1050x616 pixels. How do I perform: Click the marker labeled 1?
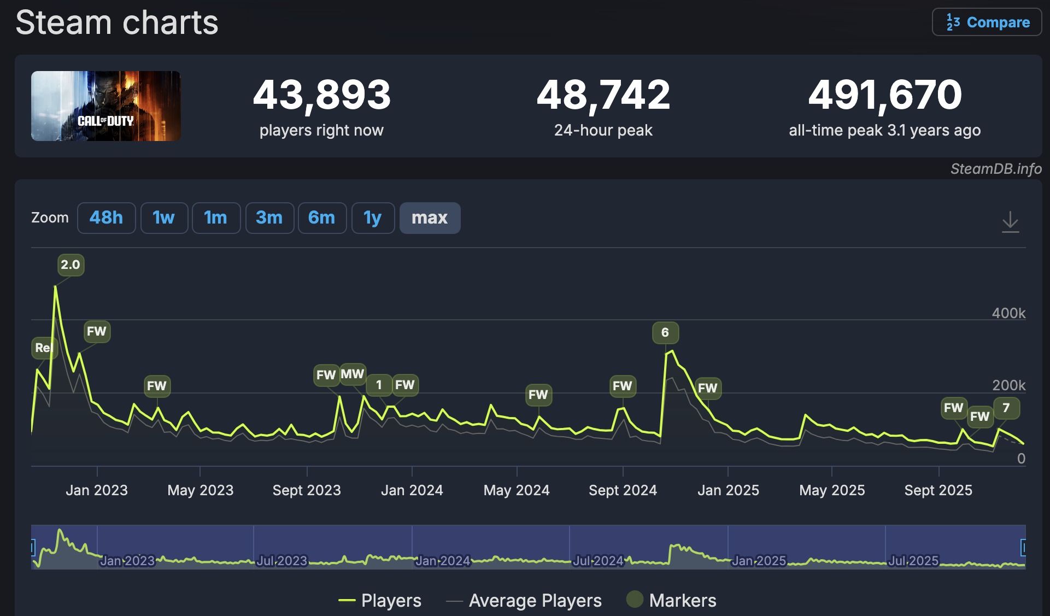(379, 385)
